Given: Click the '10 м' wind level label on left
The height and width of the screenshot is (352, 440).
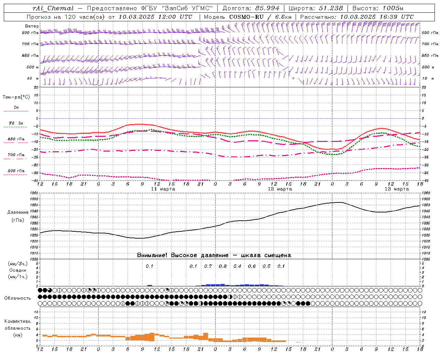Looking at the screenshot, I should [33, 78].
